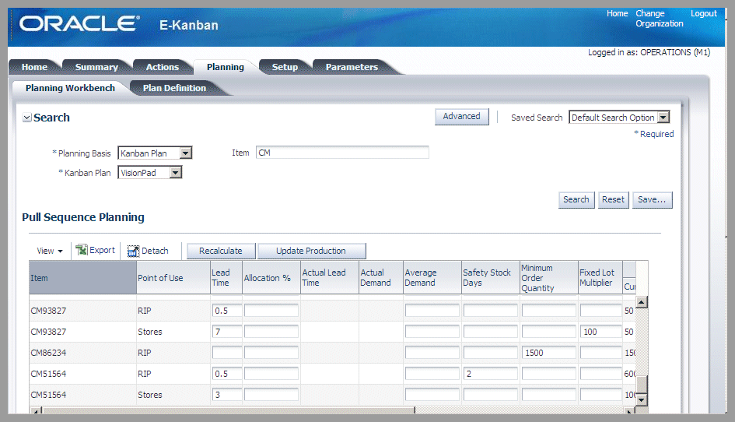Open the Plan Definition subtab
The width and height of the screenshot is (735, 422).
click(x=174, y=88)
